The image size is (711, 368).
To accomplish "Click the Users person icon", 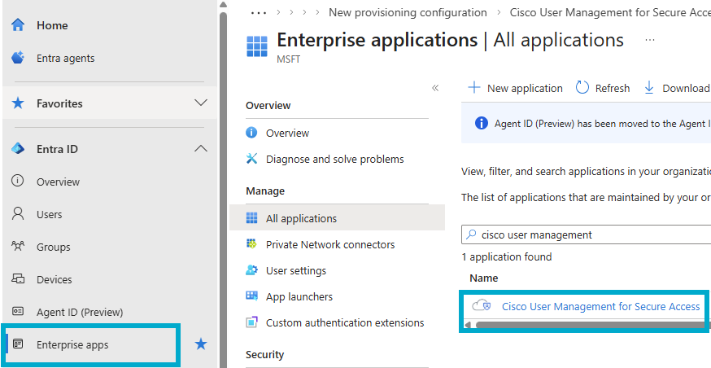I will 18,214.
